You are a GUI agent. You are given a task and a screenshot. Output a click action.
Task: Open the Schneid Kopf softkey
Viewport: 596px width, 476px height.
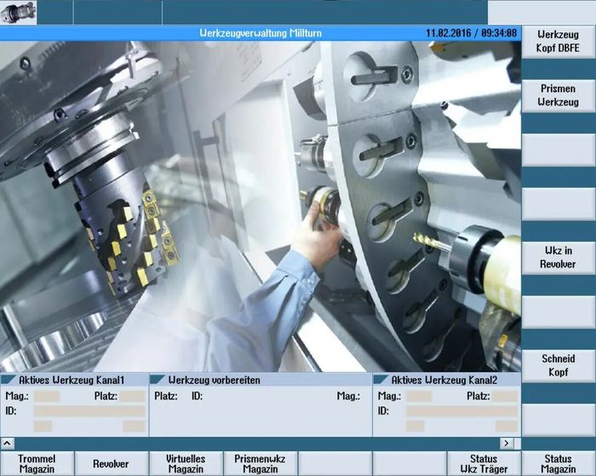coord(558,365)
